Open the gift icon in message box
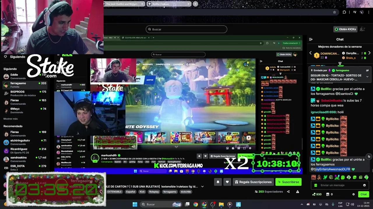This screenshot has width=373, height=209. pos(315,185)
